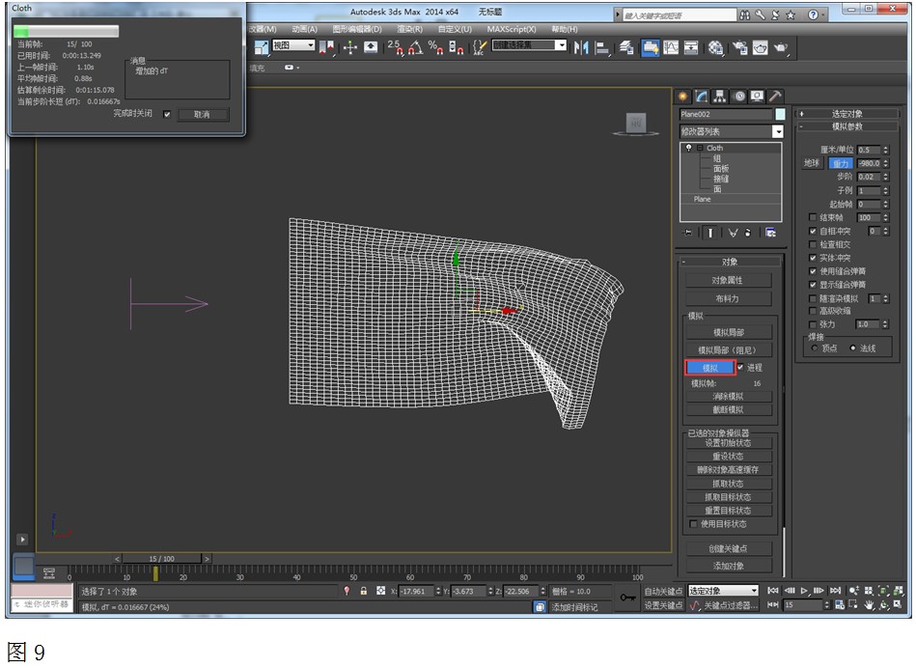The height and width of the screenshot is (668, 916).
Task: Open the MAXScript(X) menu
Action: click(x=512, y=29)
